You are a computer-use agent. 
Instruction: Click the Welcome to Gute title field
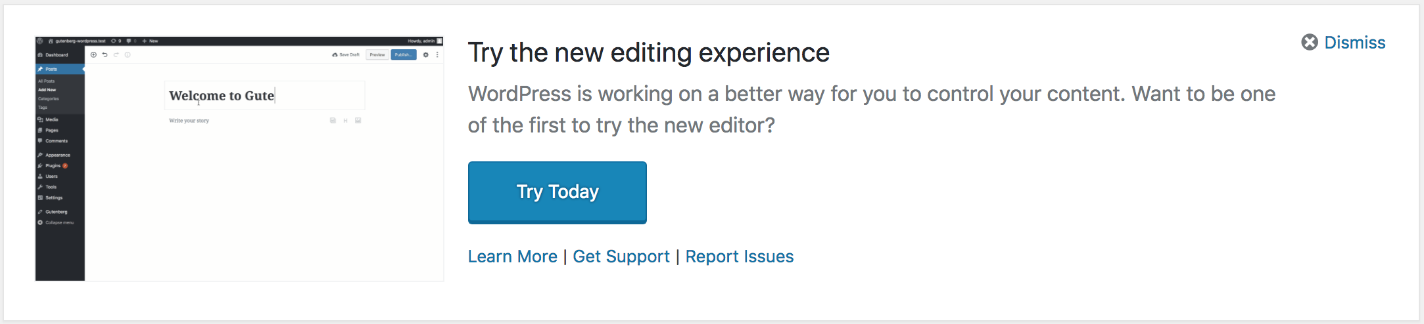click(x=264, y=96)
